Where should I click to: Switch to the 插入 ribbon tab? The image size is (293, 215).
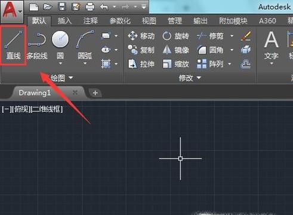[64, 21]
